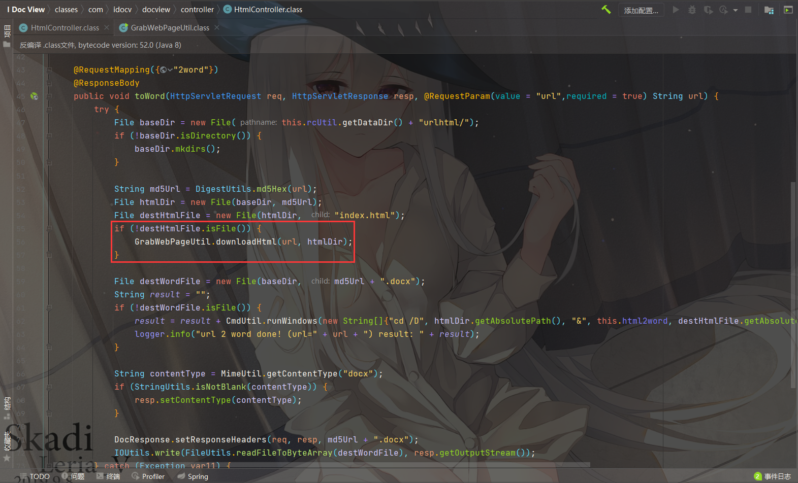Click the decompiled bytecode version banner

[101, 45]
